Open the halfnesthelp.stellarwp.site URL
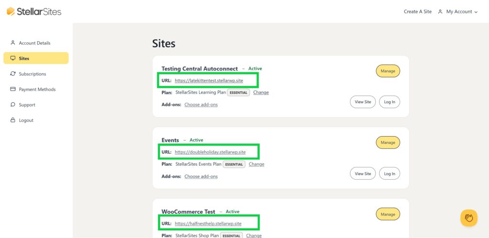The image size is (489, 238). (208, 224)
